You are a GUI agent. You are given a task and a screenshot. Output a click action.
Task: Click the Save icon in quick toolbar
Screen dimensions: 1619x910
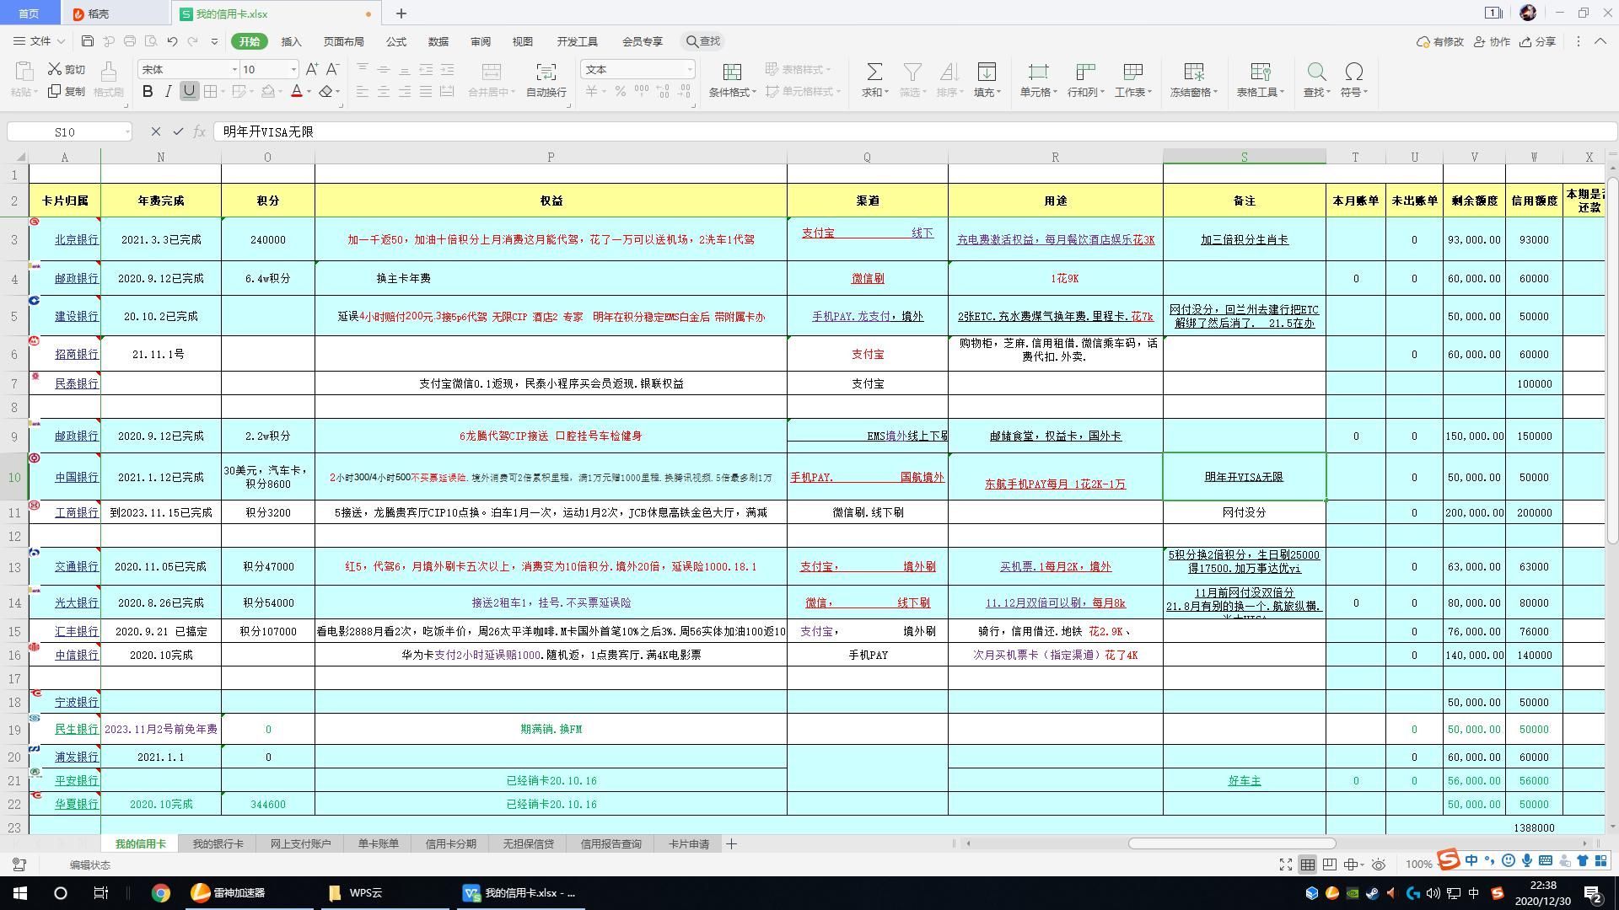click(88, 41)
